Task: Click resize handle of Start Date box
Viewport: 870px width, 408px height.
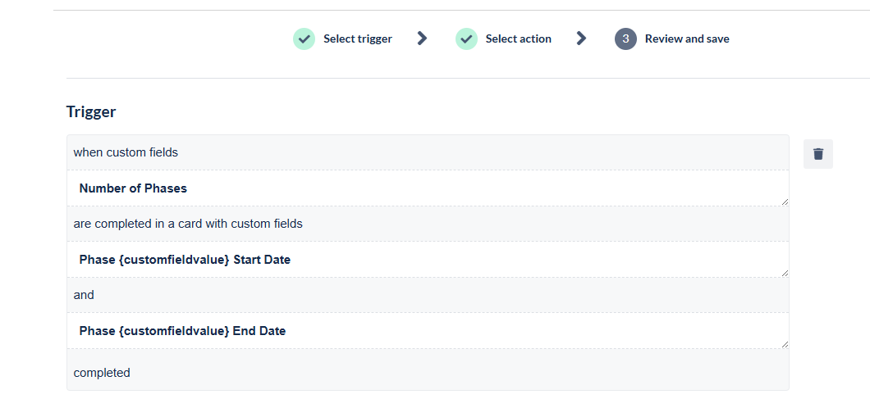Action: click(785, 274)
